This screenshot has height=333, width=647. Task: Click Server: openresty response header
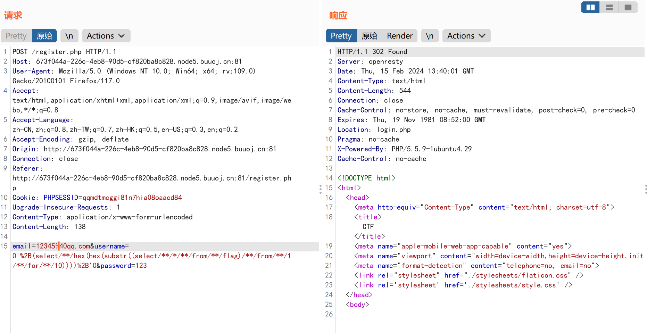pos(370,61)
